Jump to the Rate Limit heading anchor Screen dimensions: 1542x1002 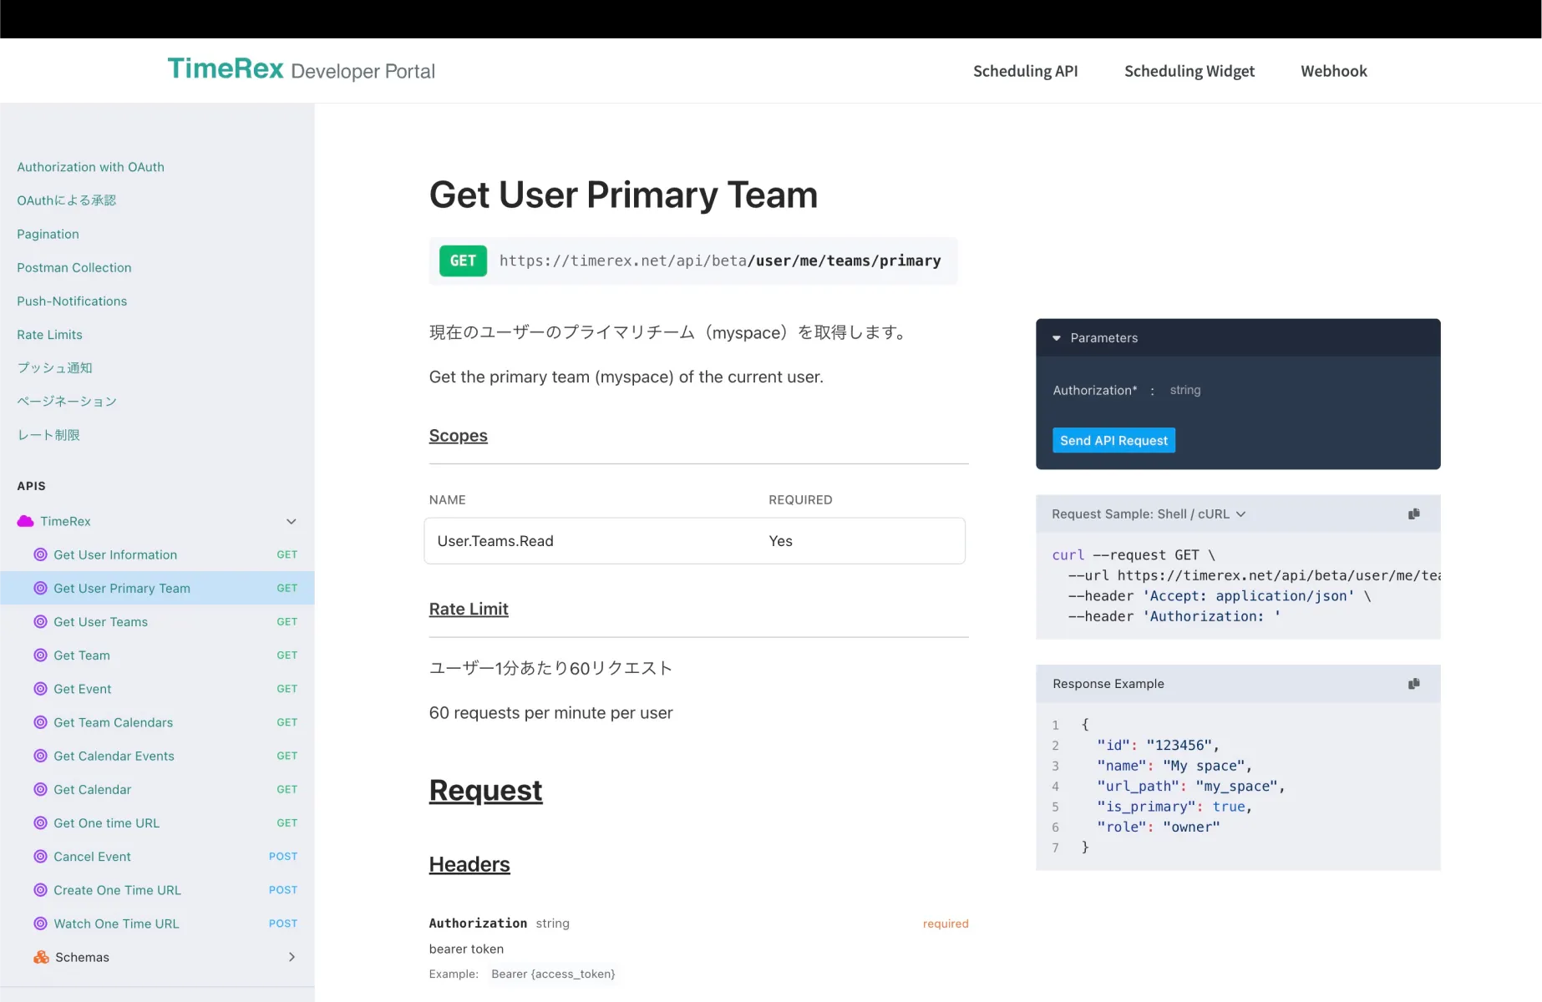(x=468, y=609)
